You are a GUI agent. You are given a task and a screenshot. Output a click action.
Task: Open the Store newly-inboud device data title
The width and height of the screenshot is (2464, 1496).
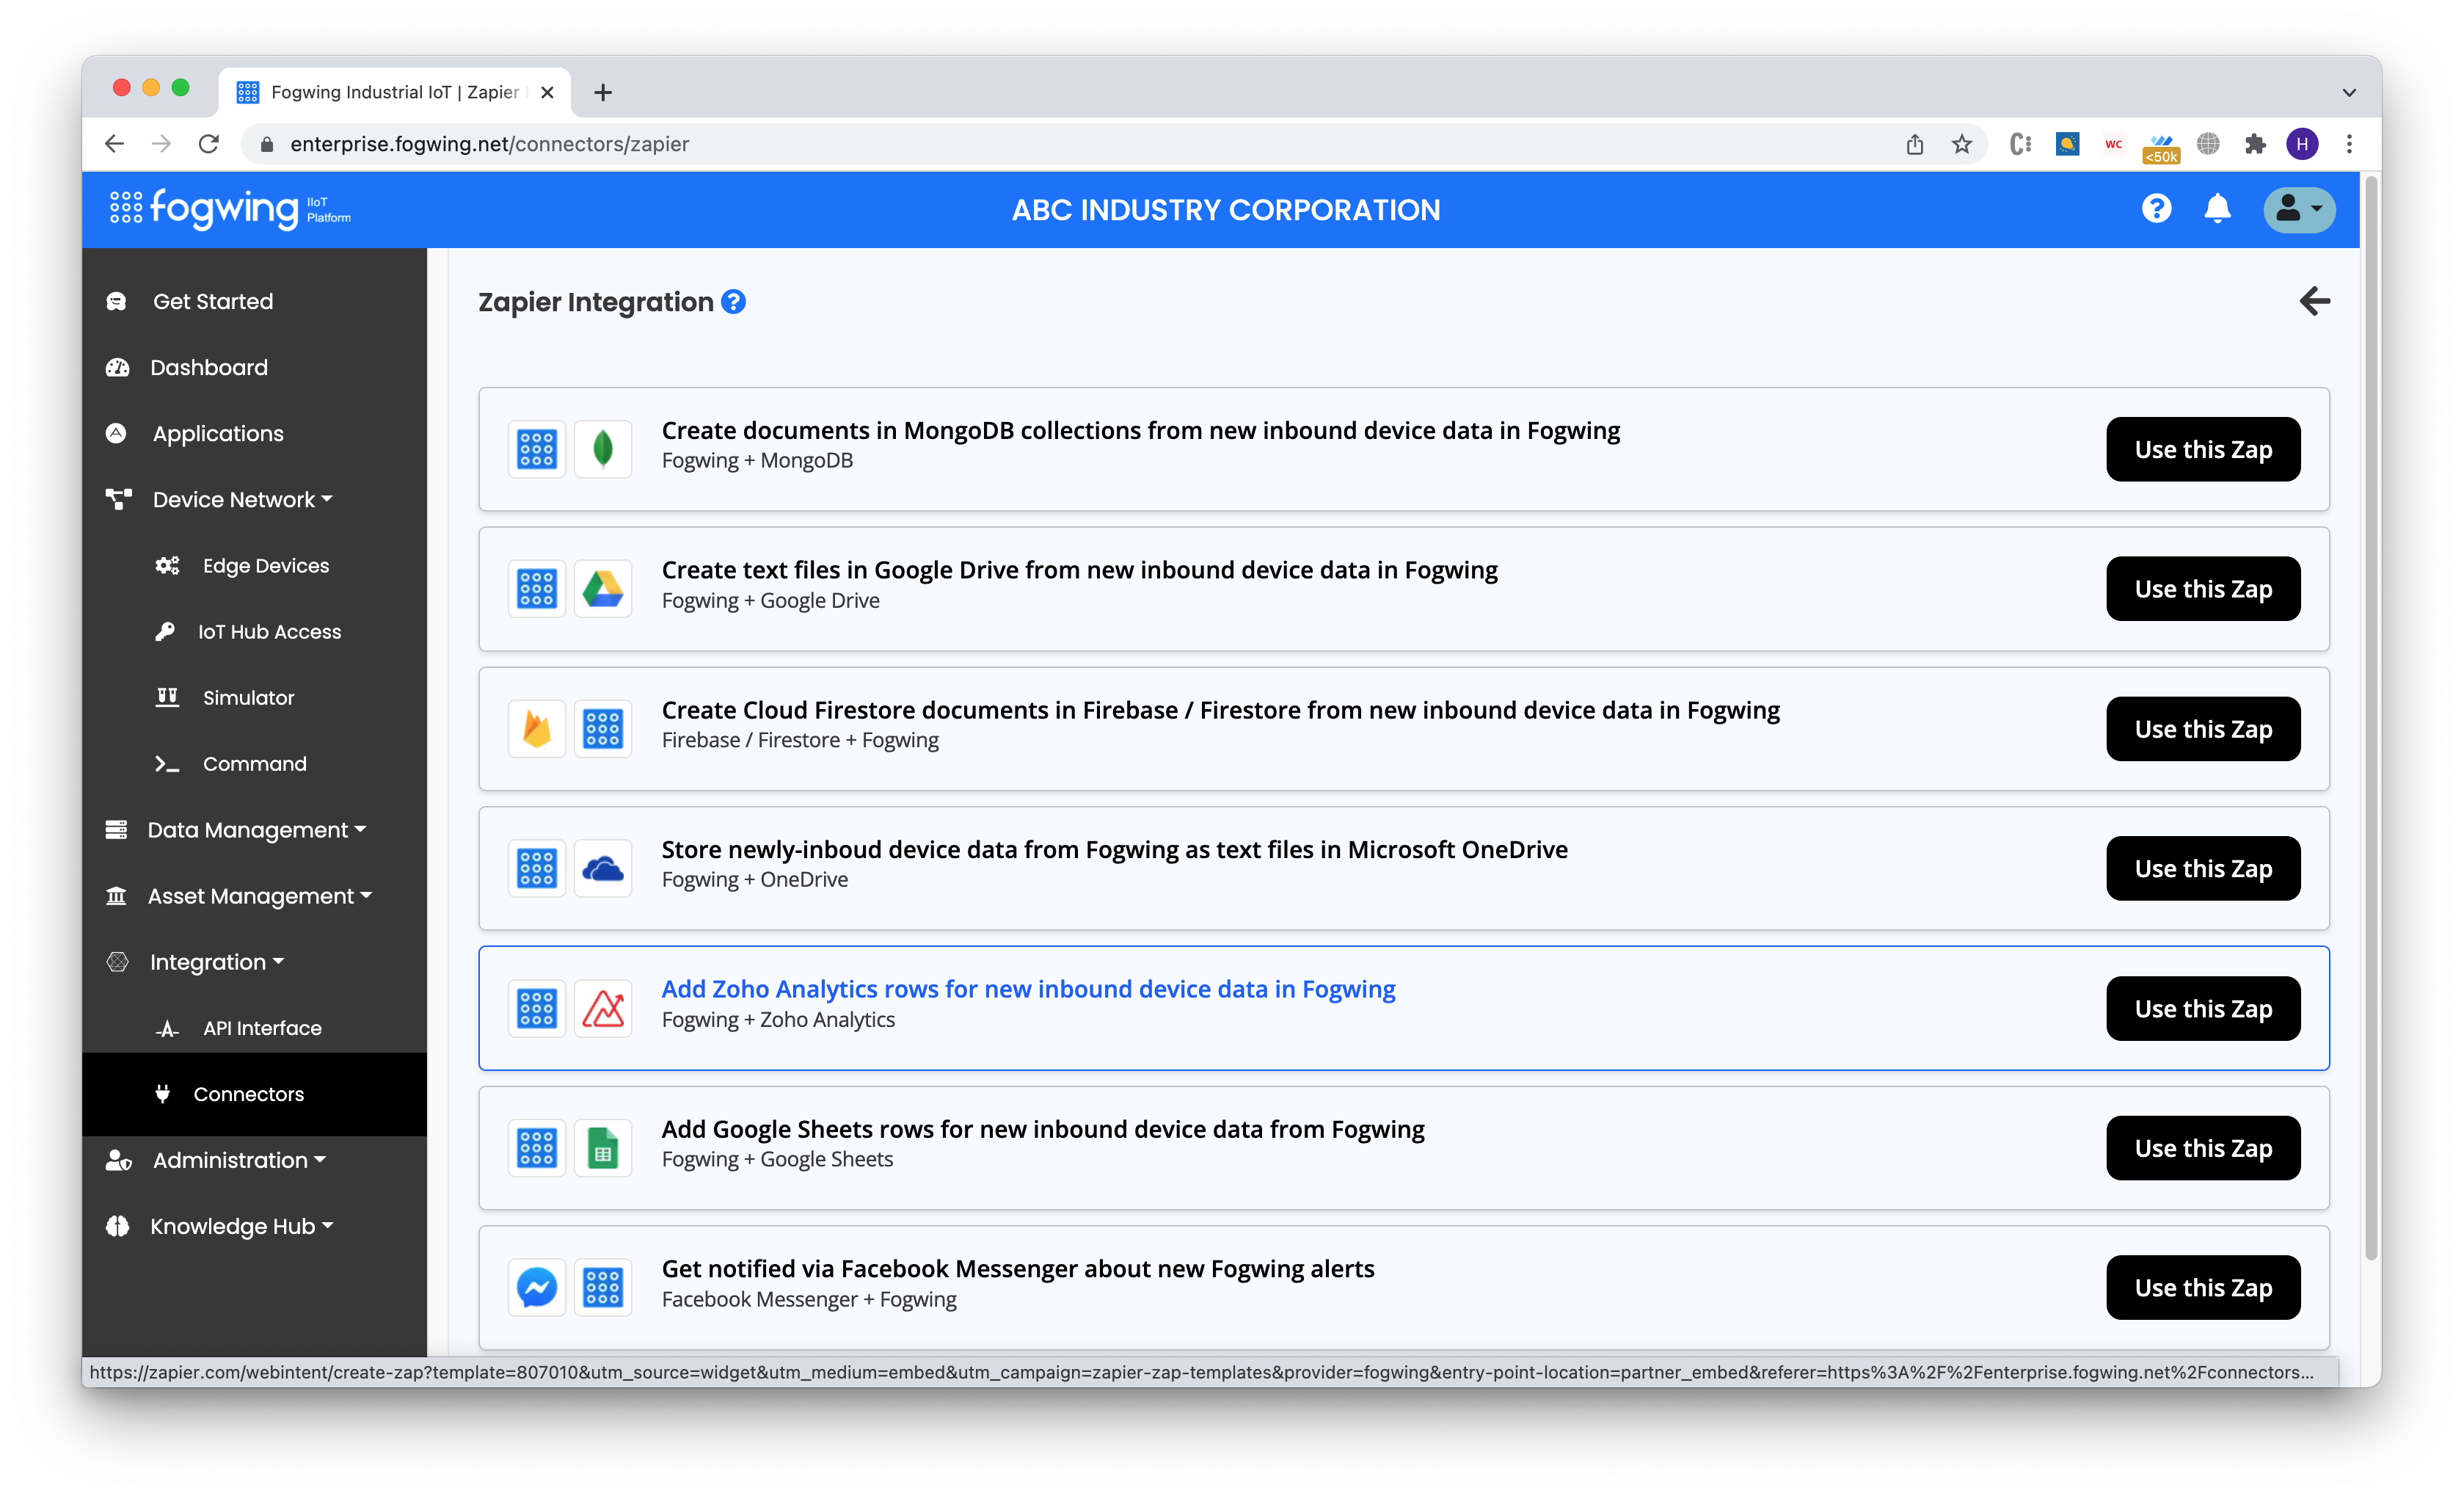tap(1115, 849)
